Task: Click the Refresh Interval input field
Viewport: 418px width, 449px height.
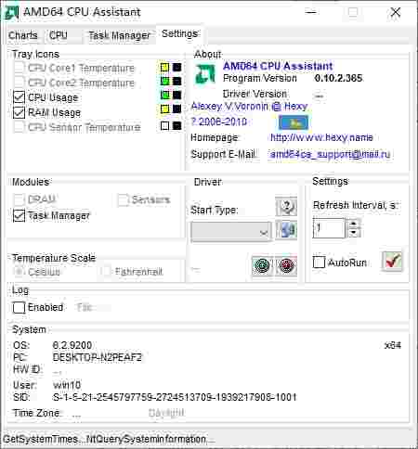Action: pyautogui.click(x=329, y=228)
